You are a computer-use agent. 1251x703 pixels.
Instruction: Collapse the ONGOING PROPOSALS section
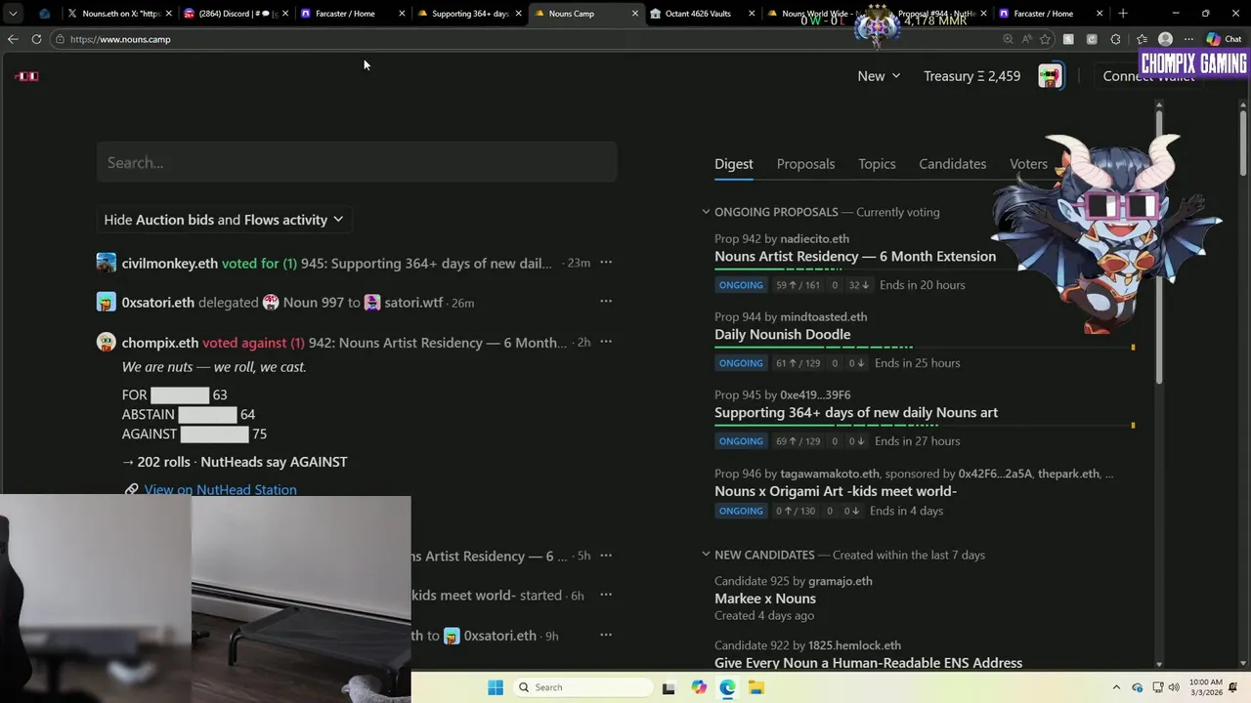point(706,212)
